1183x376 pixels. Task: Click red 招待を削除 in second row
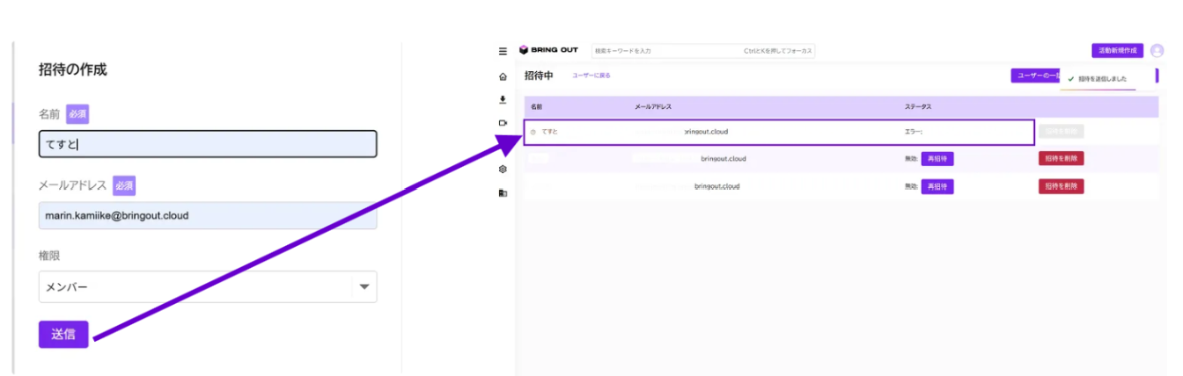pyautogui.click(x=1062, y=159)
